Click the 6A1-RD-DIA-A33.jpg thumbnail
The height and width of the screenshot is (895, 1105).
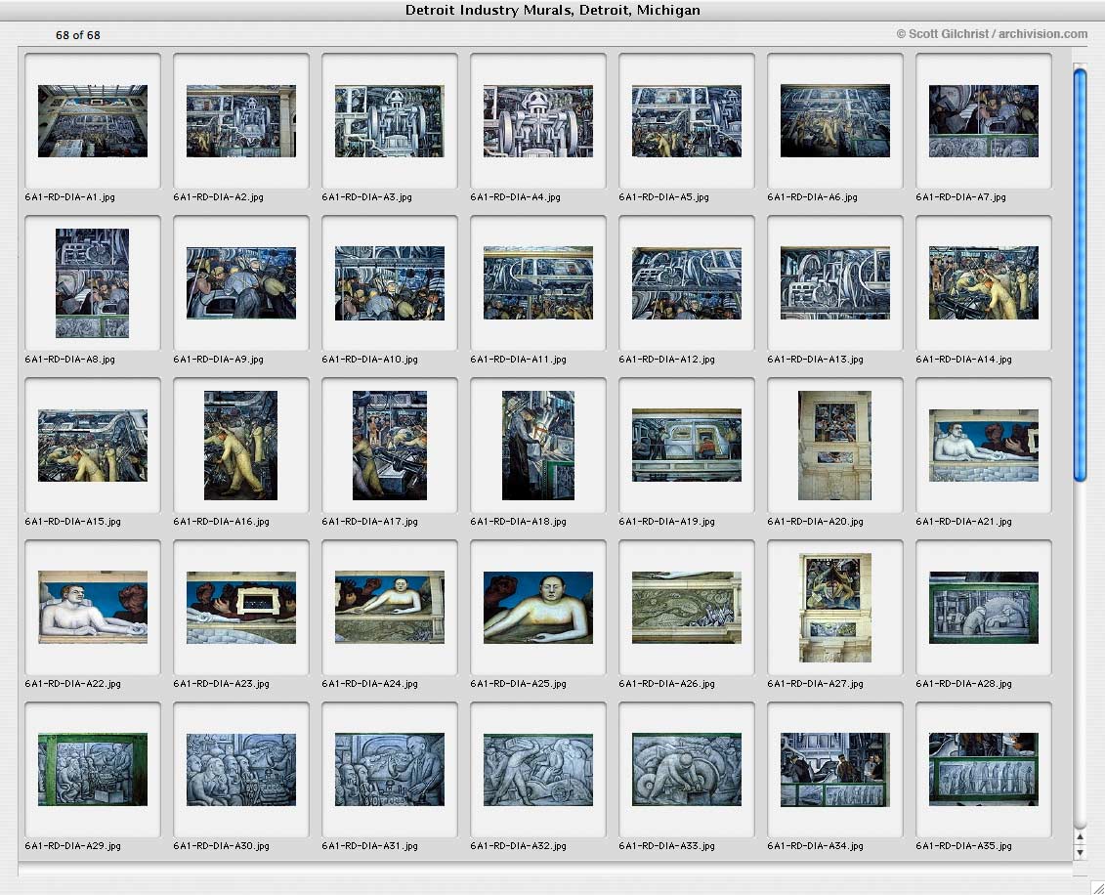coord(687,770)
